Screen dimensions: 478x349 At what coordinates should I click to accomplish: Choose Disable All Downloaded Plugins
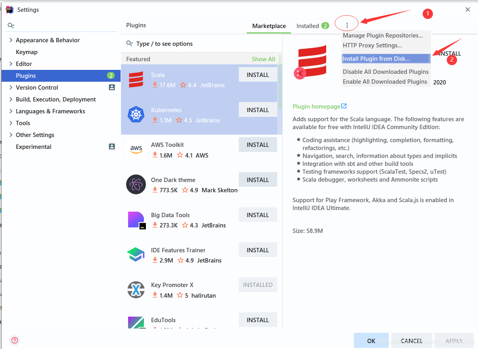[x=386, y=71]
